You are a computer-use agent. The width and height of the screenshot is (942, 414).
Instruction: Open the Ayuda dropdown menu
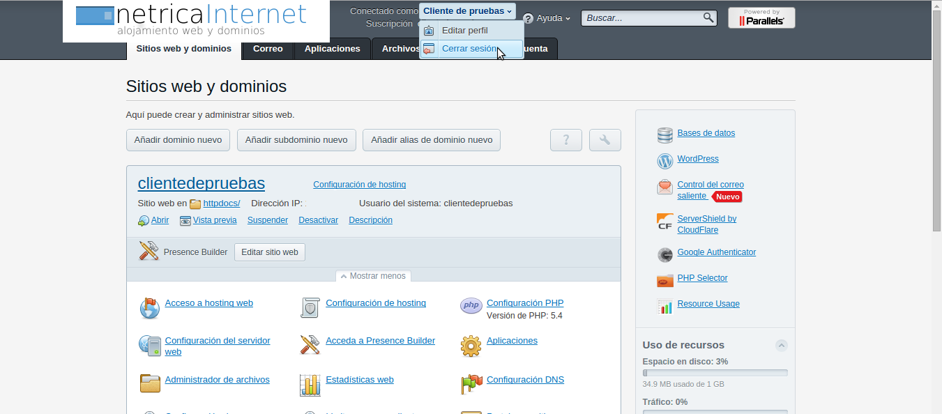click(547, 18)
